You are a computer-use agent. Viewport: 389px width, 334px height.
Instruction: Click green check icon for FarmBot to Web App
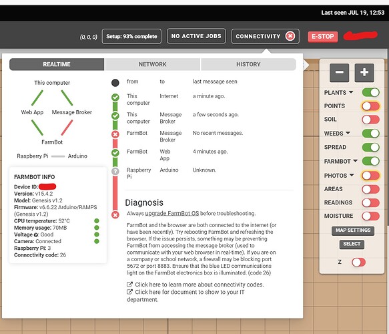(115, 153)
